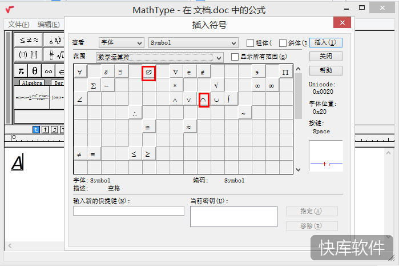Open the 查看 字体 dropdown
Viewport: 399px width, 266px height.
(x=122, y=42)
